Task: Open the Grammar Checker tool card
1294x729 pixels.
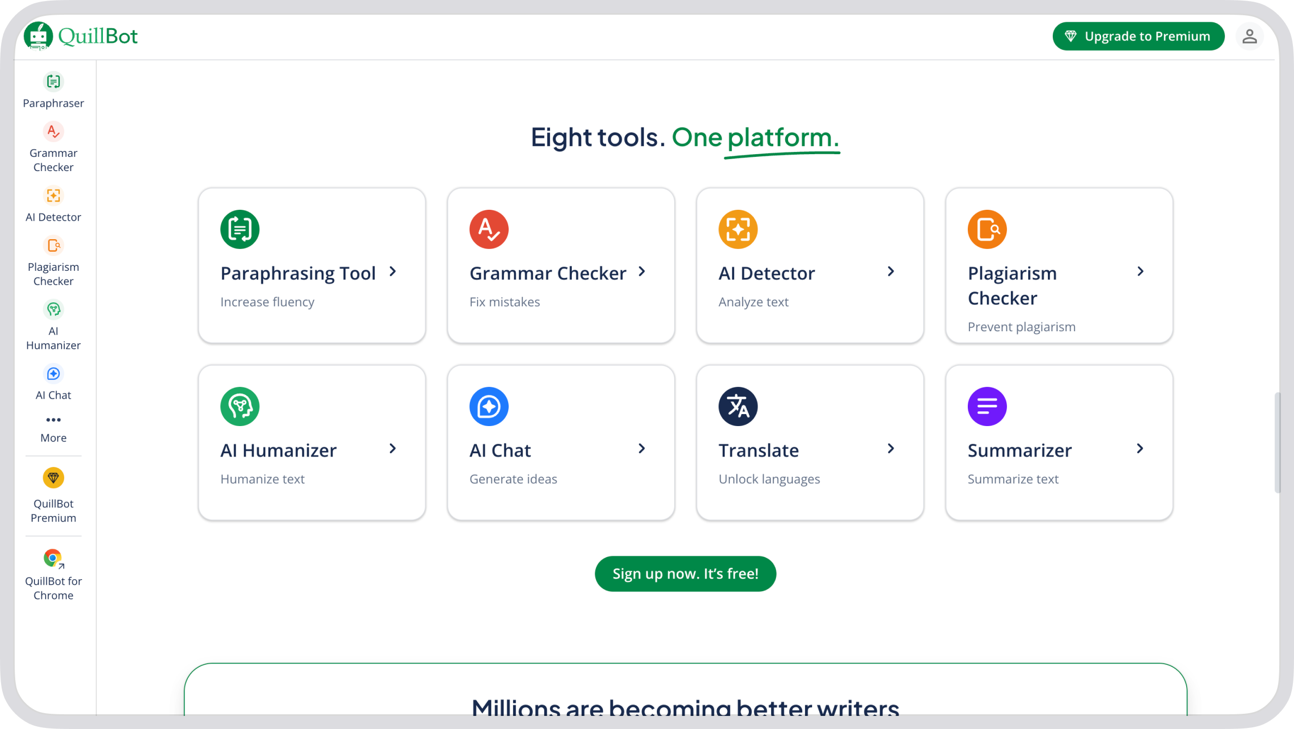Action: point(561,266)
